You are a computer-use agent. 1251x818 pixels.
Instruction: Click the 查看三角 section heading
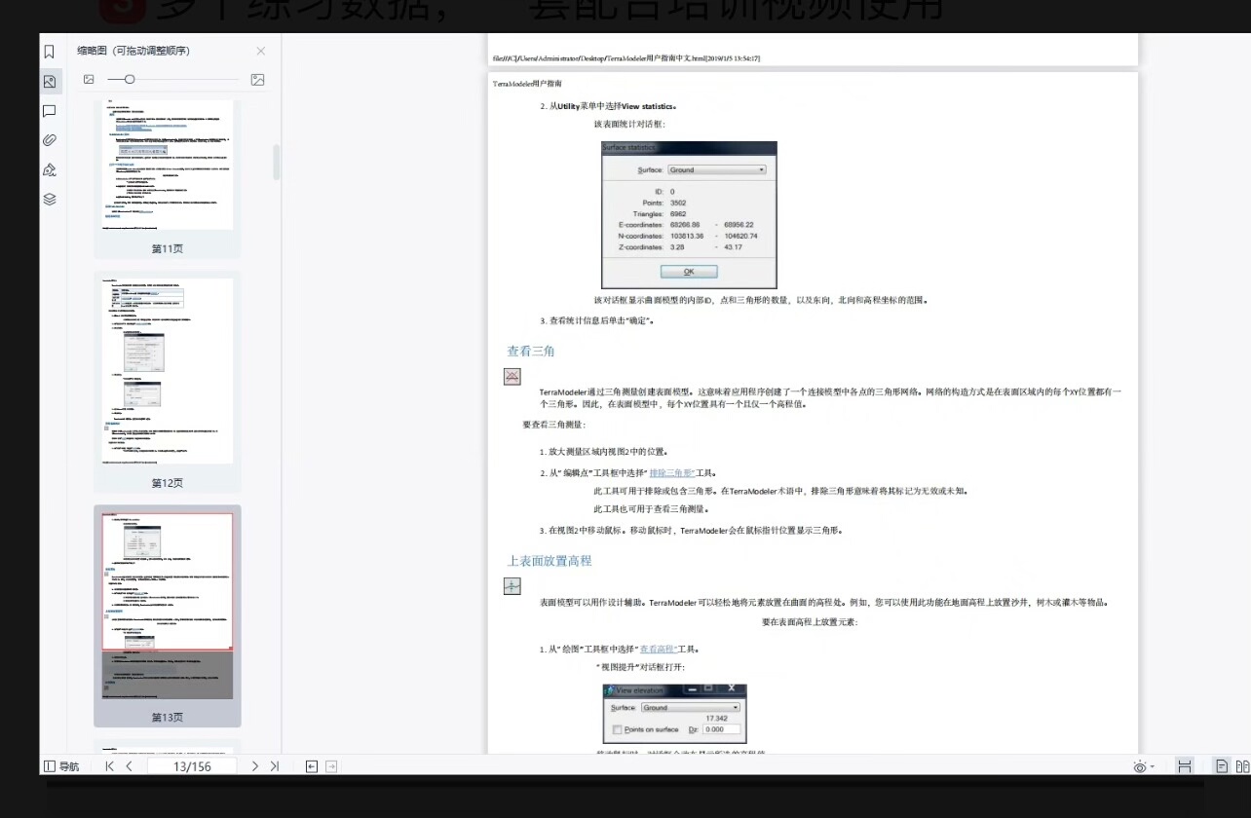tap(530, 352)
